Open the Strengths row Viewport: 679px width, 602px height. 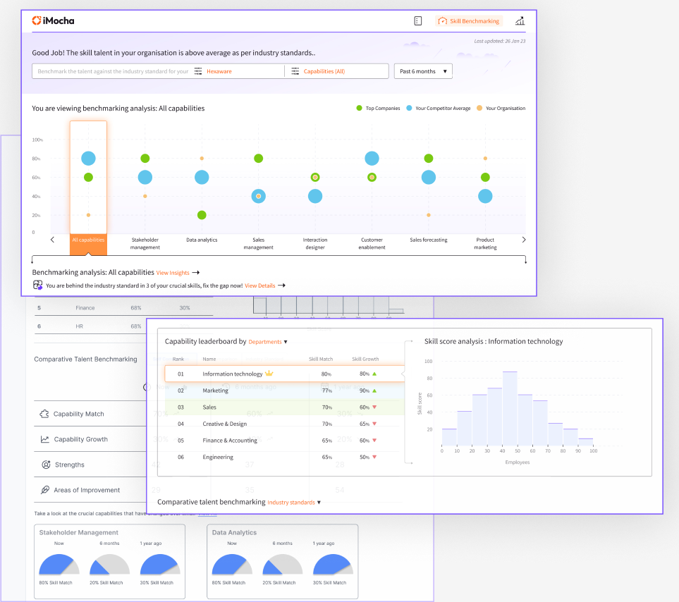tap(90, 465)
